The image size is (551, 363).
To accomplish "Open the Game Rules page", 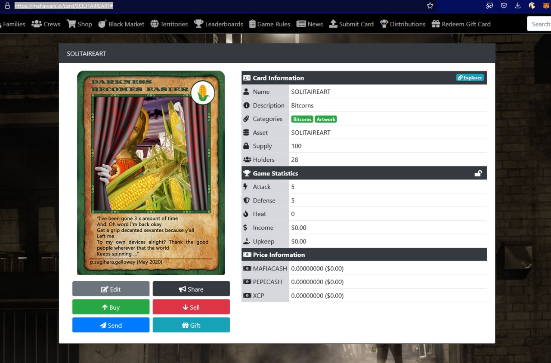I will [x=270, y=24].
